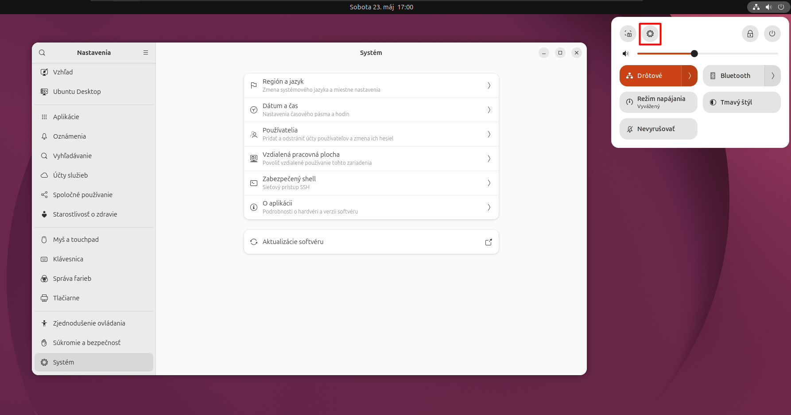Screen dimensions: 791x415
Task: Select Starostlivosť o zdravie in sidebar
Action: (x=94, y=214)
